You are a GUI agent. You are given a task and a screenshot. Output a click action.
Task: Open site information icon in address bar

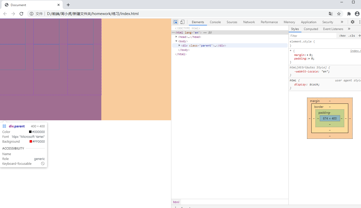point(32,14)
